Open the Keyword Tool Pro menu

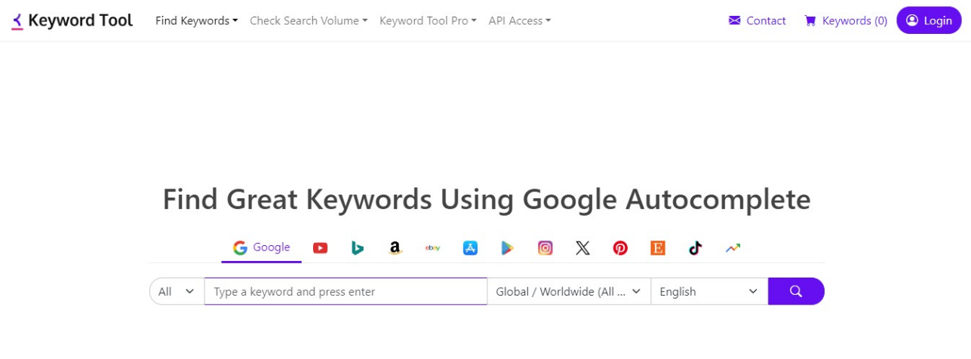(x=428, y=20)
